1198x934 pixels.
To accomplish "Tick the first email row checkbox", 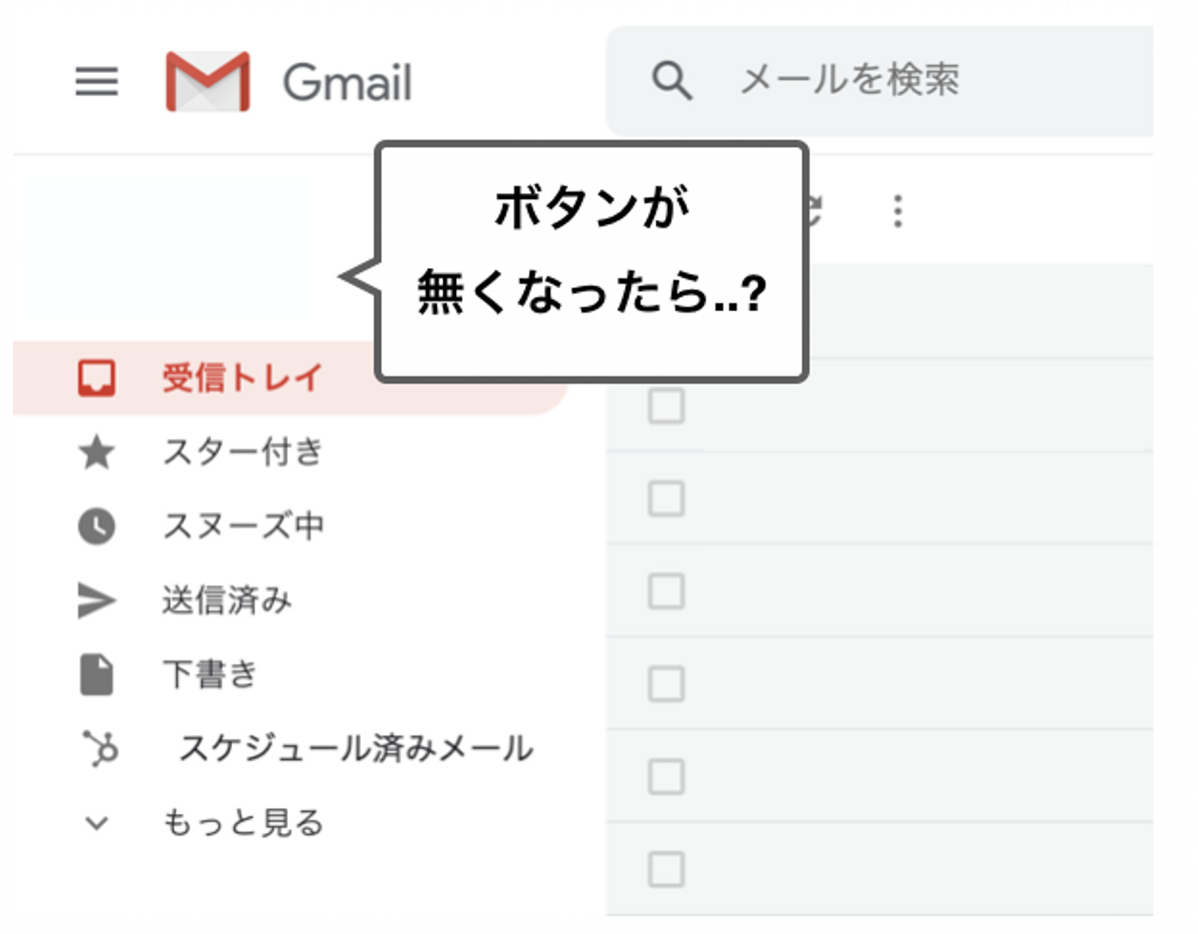I will 666,406.
